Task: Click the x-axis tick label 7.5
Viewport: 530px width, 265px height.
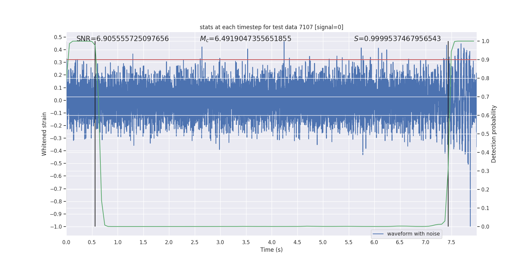Action: pos(451,242)
